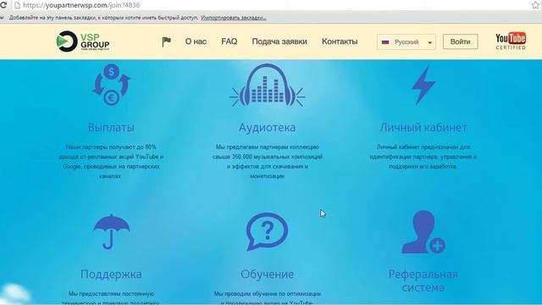Open the Подача заявки page
This screenshot has width=542, height=305.
(x=279, y=42)
